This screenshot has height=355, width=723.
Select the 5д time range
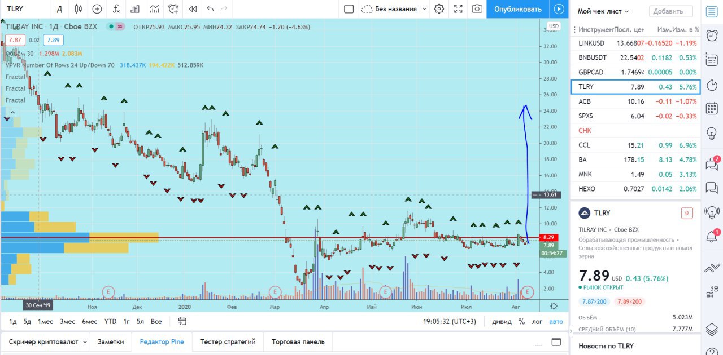coord(27,322)
